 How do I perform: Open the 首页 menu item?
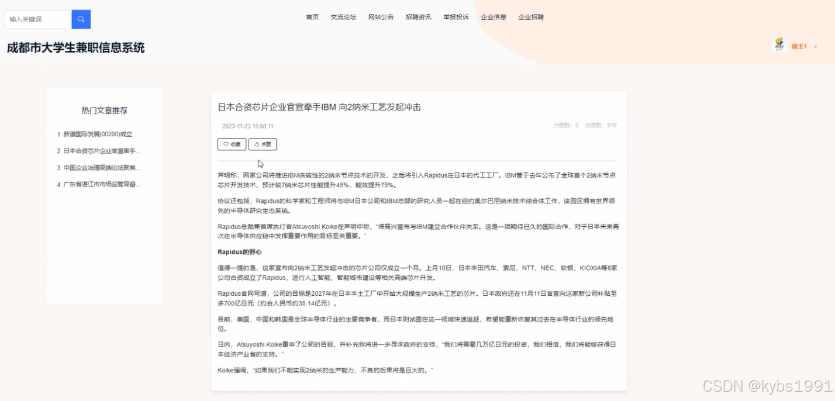pos(312,17)
